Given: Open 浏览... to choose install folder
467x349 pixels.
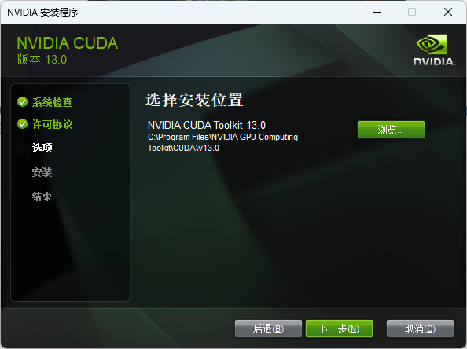Looking at the screenshot, I should [x=391, y=130].
